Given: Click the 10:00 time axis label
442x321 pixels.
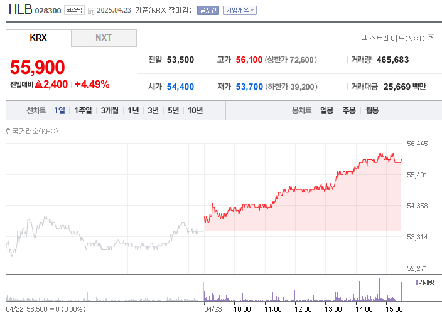Looking at the screenshot, I should point(242,309).
